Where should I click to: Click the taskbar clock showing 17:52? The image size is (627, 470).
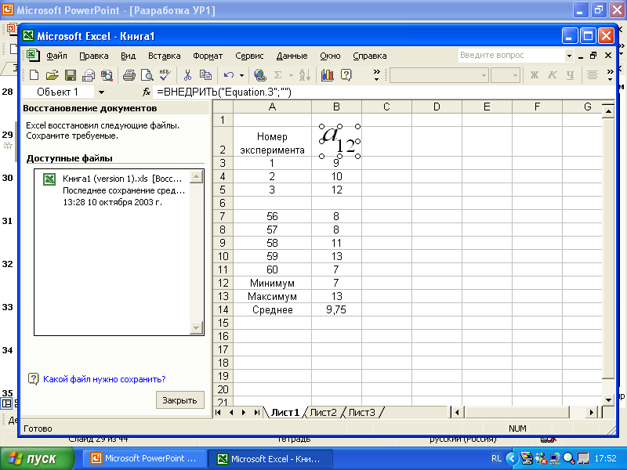tap(605, 459)
